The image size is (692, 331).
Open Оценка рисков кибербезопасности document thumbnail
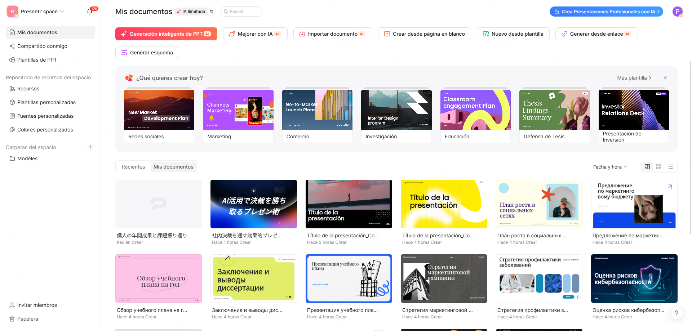pyautogui.click(x=634, y=278)
